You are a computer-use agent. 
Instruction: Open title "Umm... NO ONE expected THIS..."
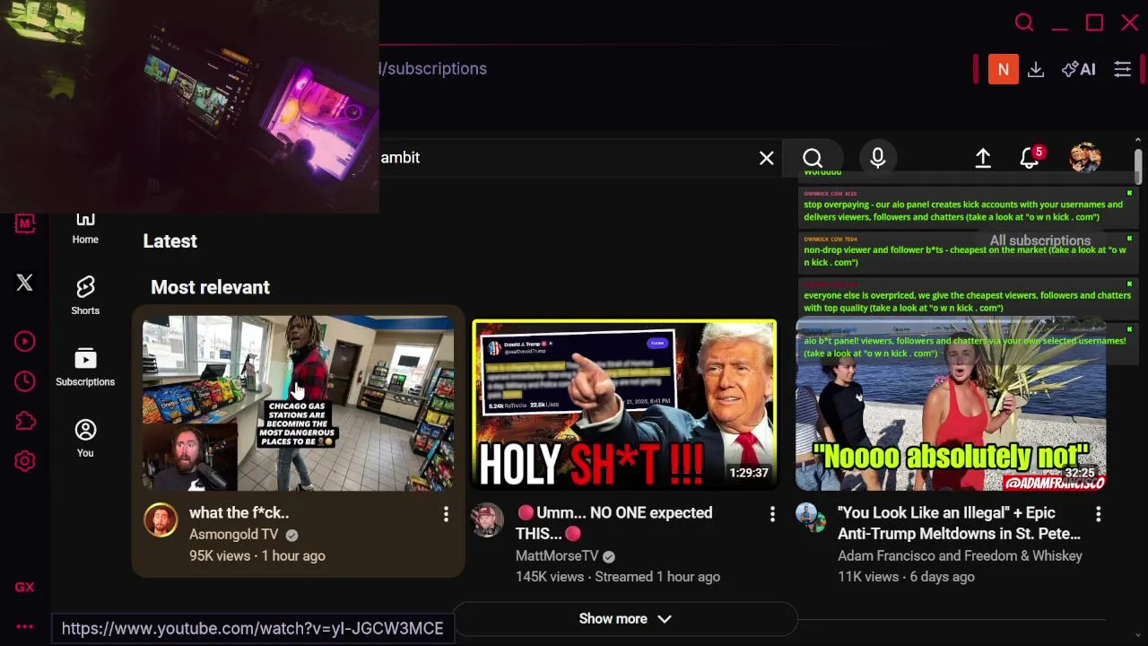[614, 523]
